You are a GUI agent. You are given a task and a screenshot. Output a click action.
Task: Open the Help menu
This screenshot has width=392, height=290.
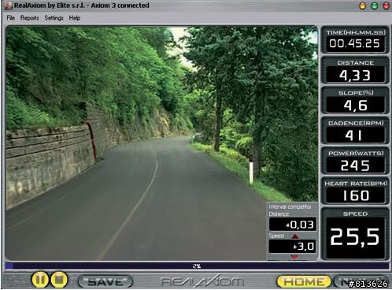click(x=75, y=18)
